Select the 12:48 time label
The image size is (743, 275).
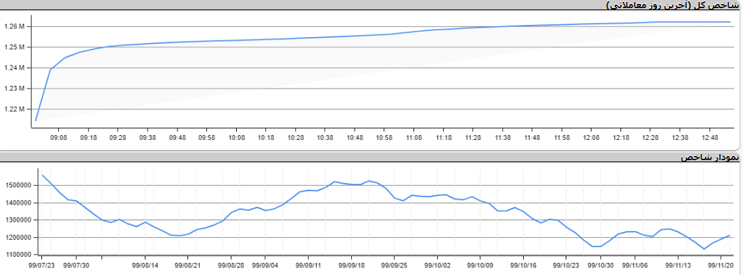(709, 137)
